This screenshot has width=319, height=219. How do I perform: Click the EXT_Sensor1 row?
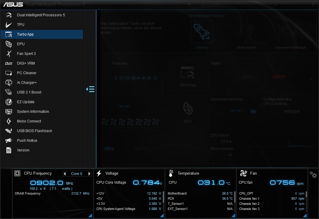200,209
